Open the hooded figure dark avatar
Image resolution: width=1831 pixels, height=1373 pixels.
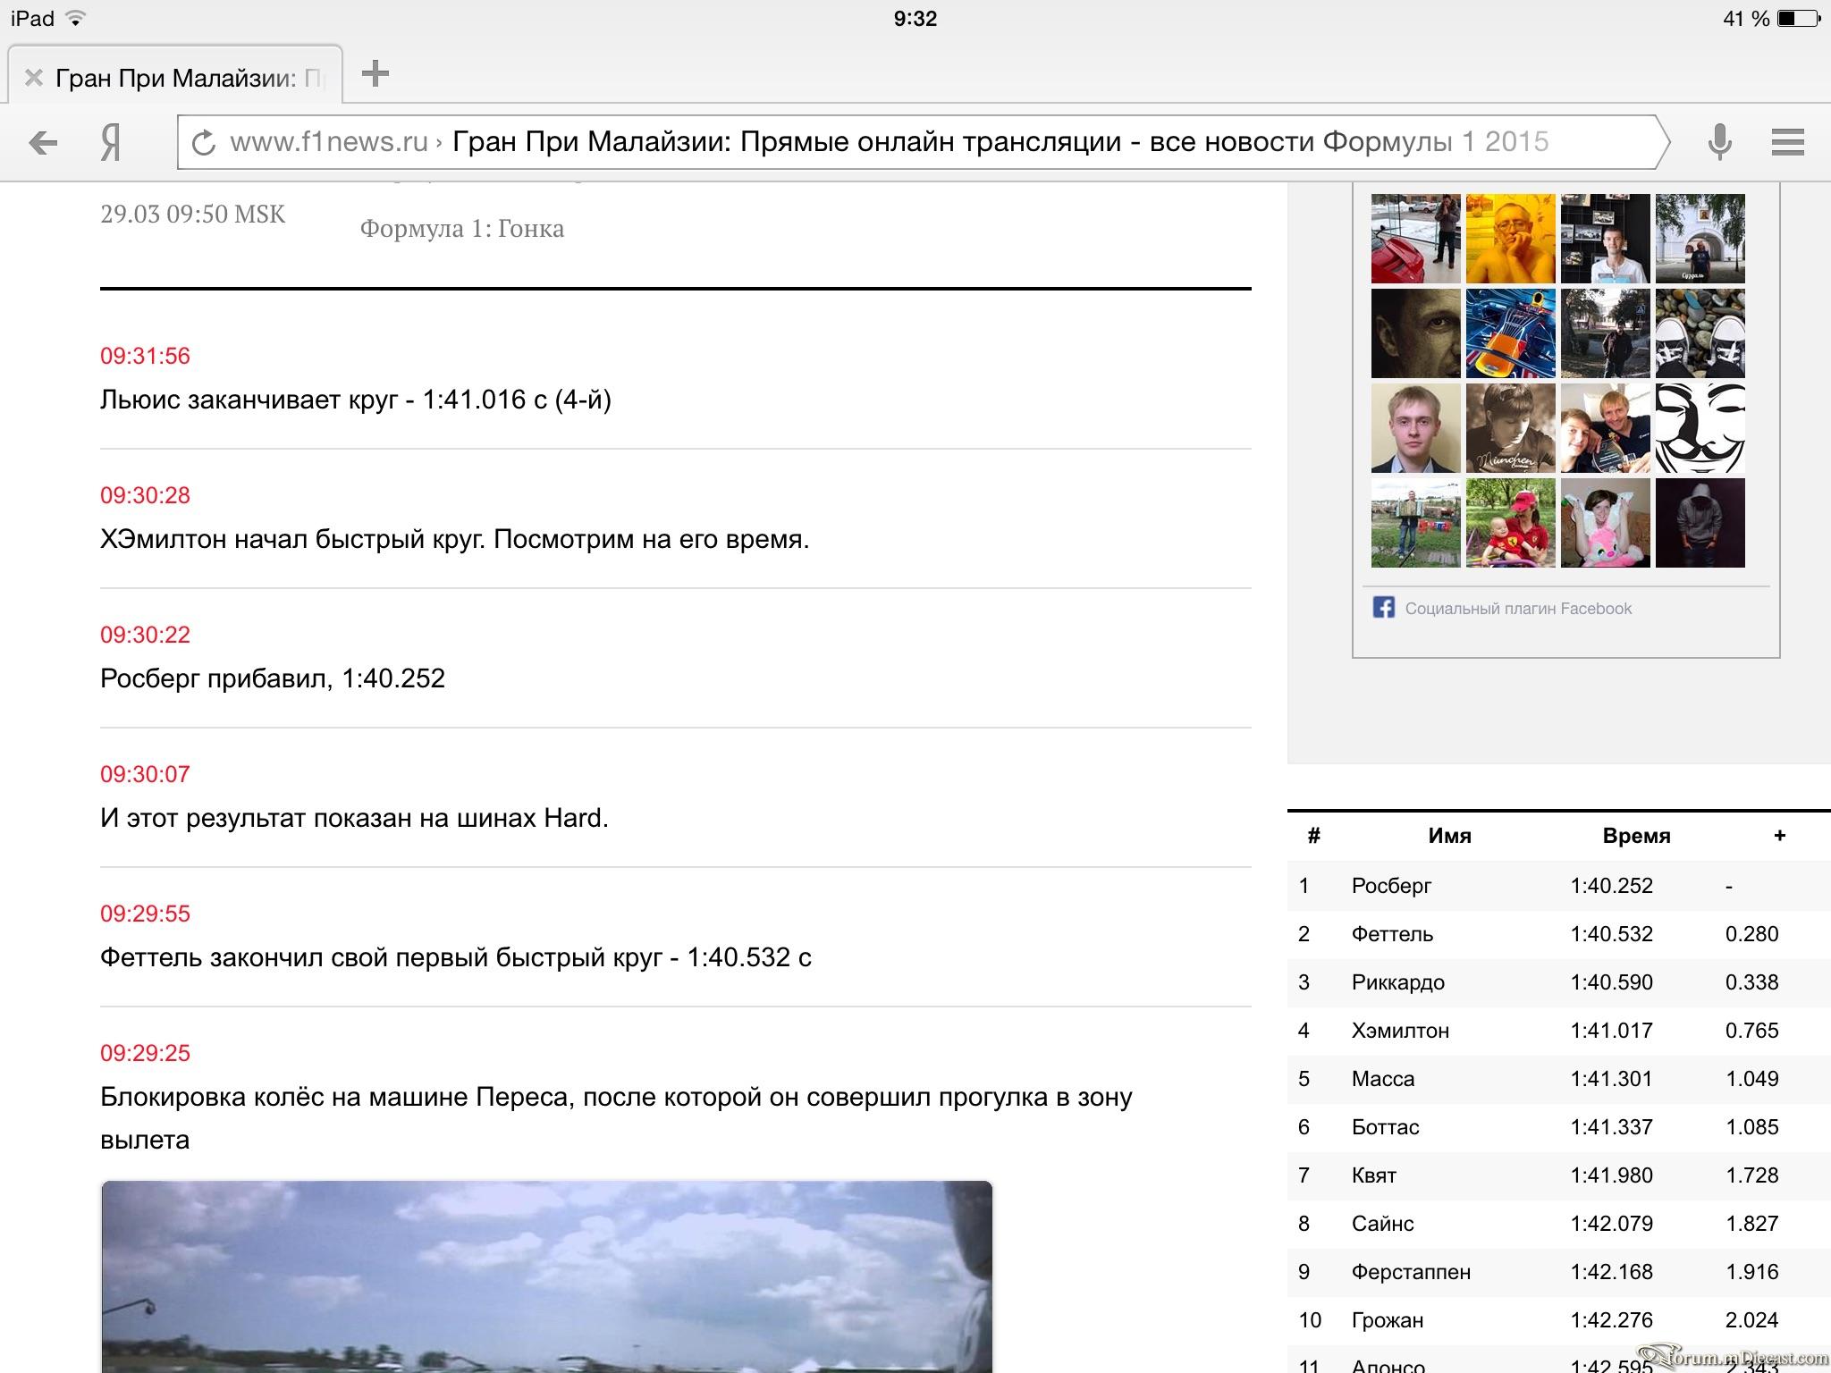(1700, 523)
